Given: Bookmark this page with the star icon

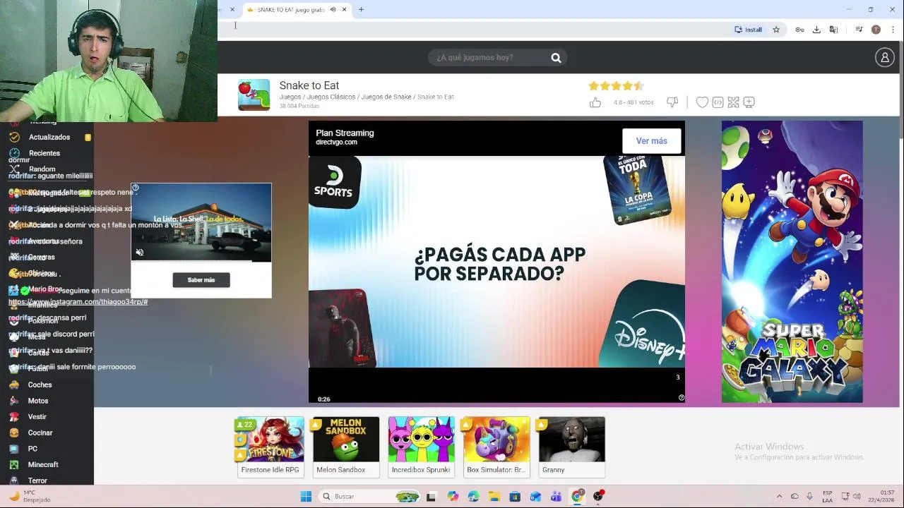Looking at the screenshot, I should (x=776, y=30).
